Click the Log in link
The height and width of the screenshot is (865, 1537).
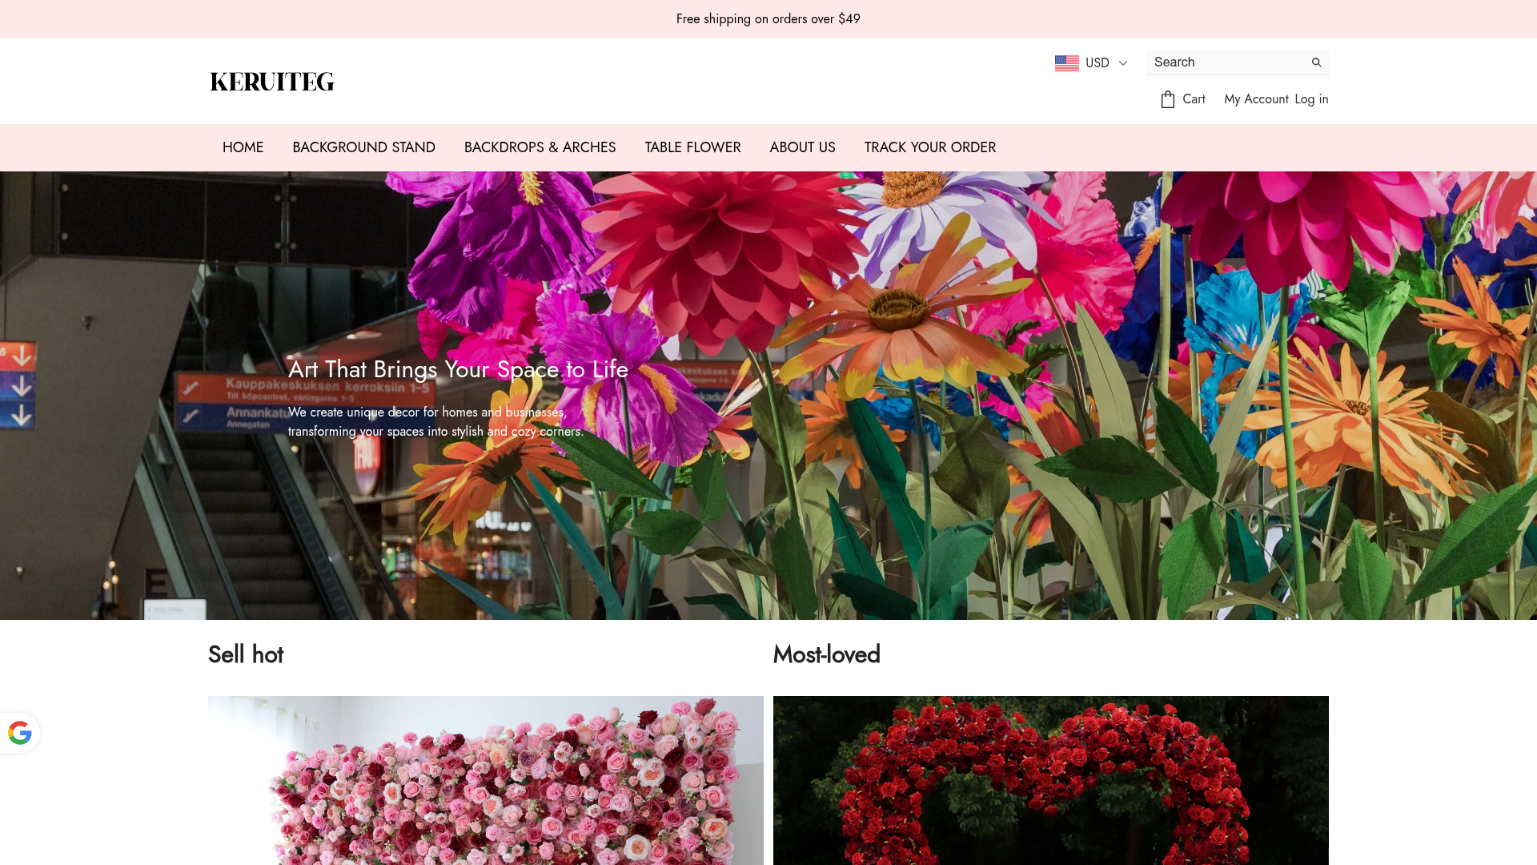point(1311,99)
